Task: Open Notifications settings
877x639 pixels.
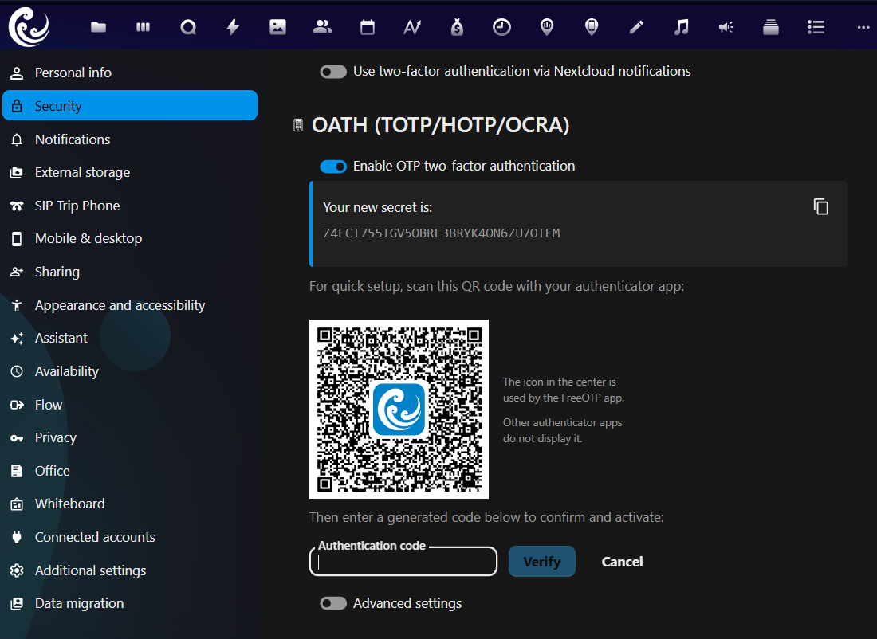Action: 130,139
